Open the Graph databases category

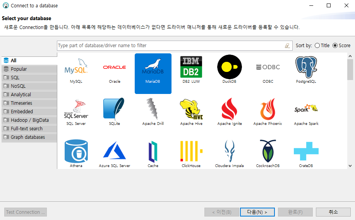click(29, 137)
